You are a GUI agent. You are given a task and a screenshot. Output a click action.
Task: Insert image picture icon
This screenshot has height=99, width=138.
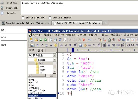click(81, 45)
